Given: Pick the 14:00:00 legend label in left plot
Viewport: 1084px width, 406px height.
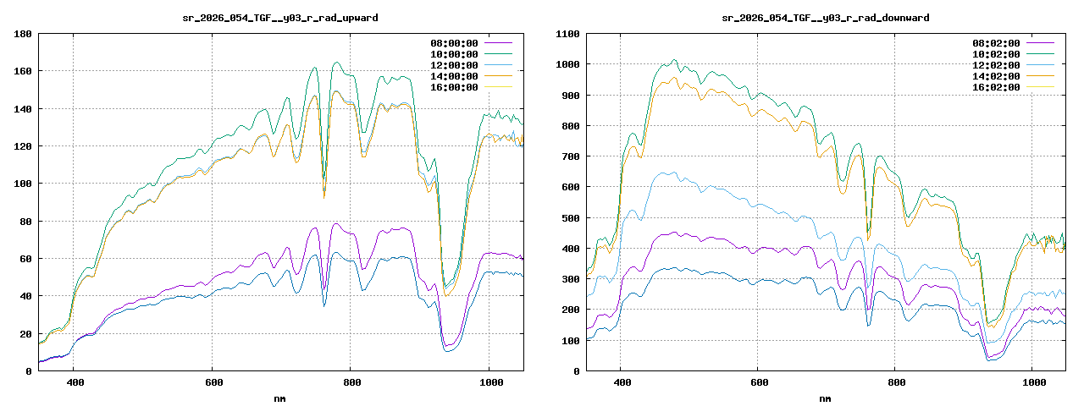Looking at the screenshot, I should (x=454, y=76).
